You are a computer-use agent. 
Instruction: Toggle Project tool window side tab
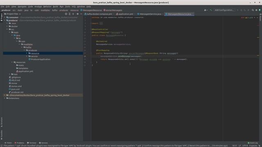(2, 17)
